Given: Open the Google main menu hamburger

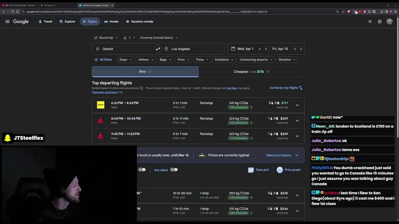Looking at the screenshot, I should tap(7, 21).
